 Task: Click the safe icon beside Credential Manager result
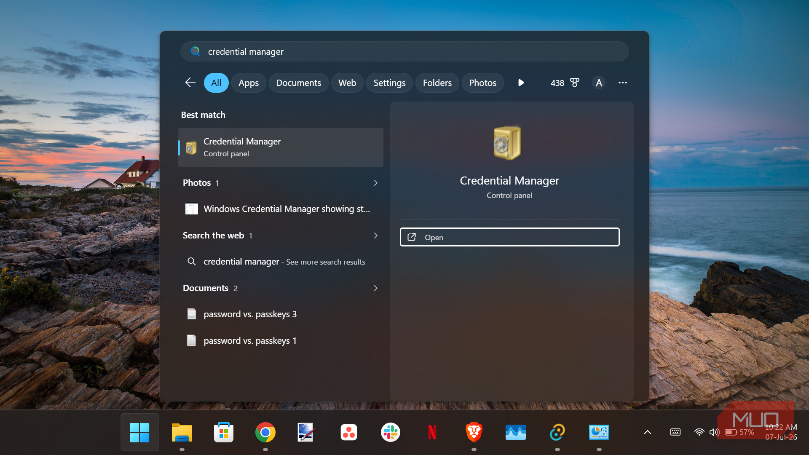point(191,147)
